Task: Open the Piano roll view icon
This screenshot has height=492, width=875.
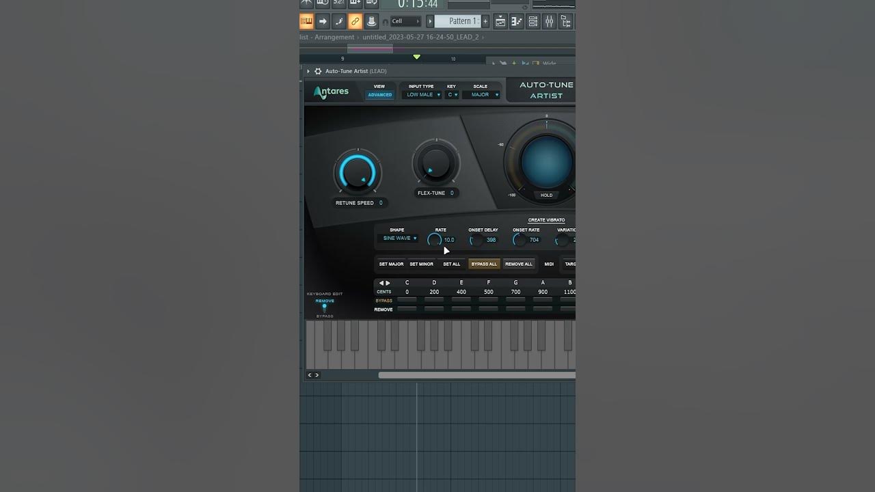Action: [517, 21]
